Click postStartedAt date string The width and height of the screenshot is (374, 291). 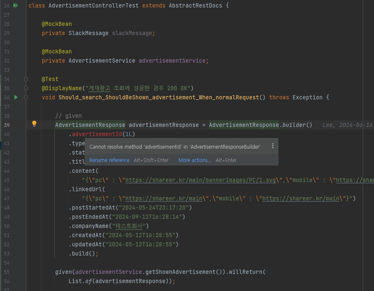(x=155, y=207)
